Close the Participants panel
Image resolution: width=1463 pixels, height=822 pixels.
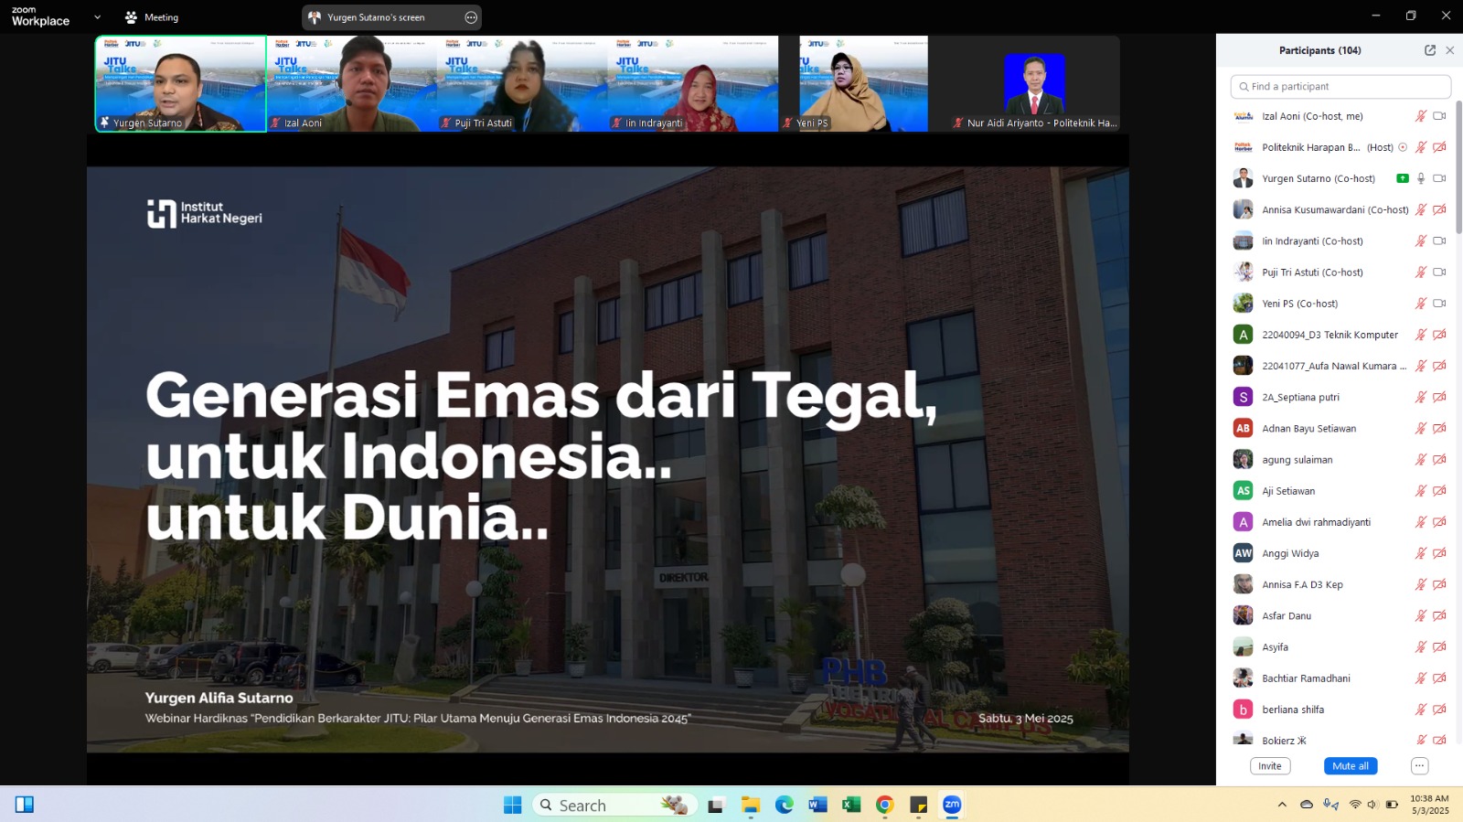1449,50
